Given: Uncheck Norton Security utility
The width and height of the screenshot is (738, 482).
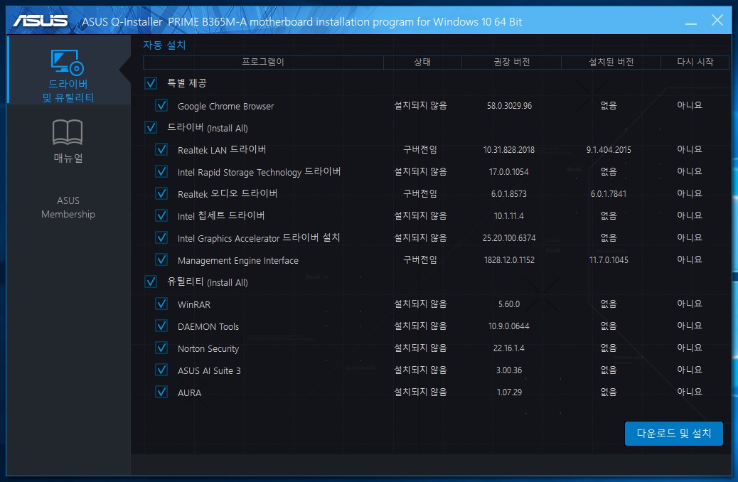Looking at the screenshot, I should pyautogui.click(x=161, y=348).
